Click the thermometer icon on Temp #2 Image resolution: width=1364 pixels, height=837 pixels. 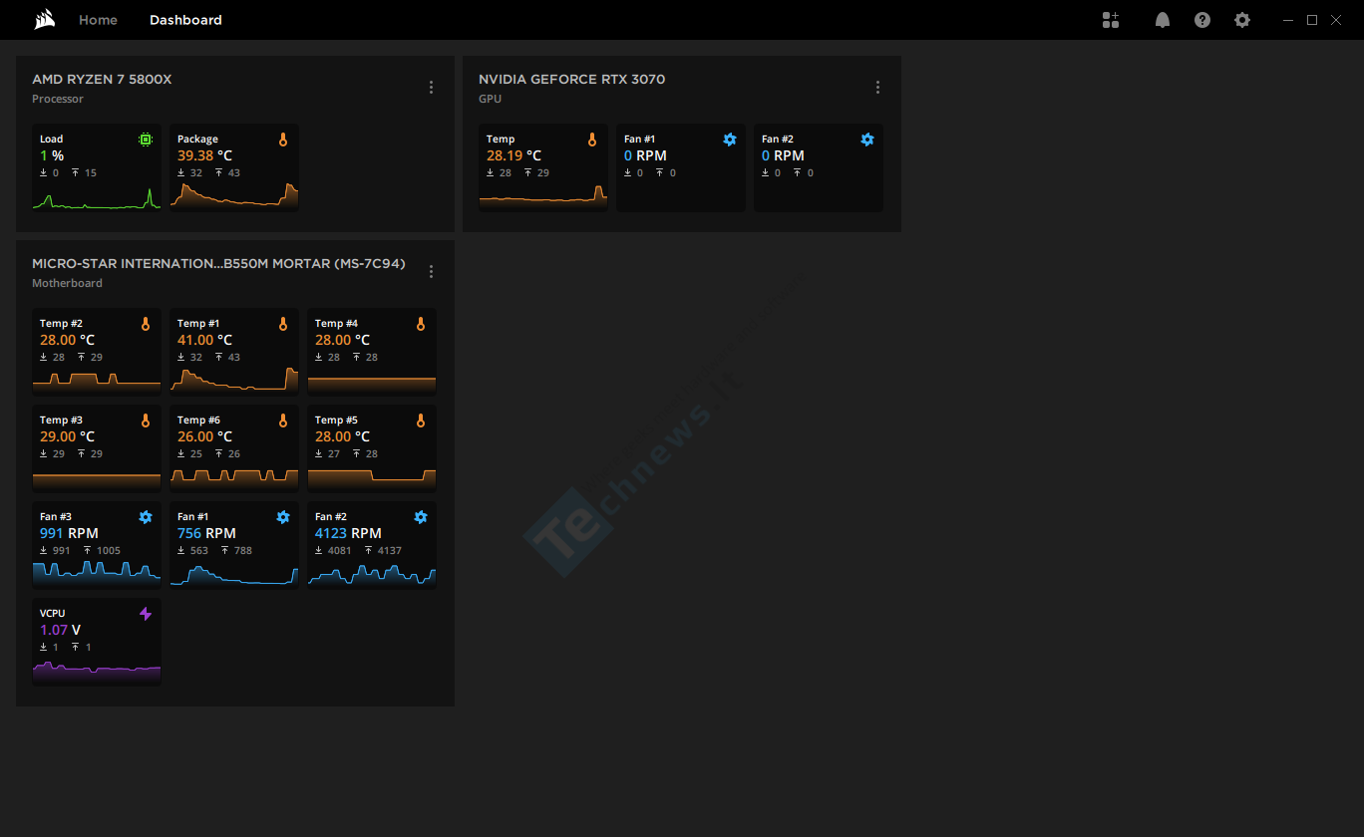tap(146, 324)
